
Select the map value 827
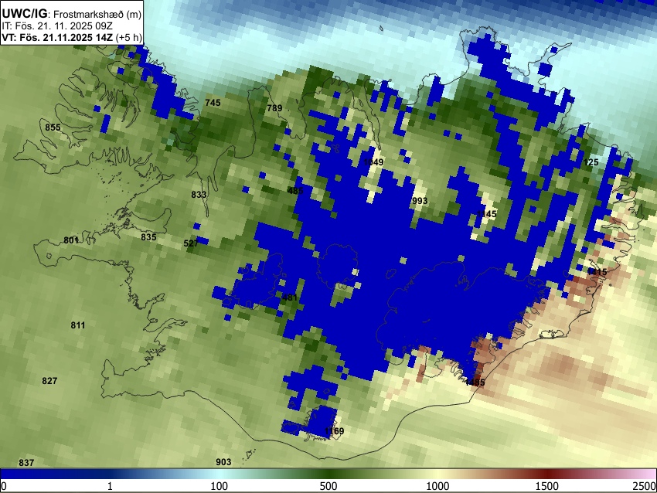(x=49, y=381)
